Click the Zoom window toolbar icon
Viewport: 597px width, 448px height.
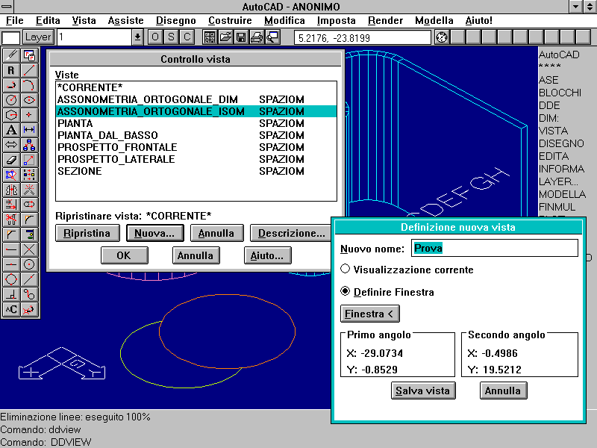pos(272,37)
